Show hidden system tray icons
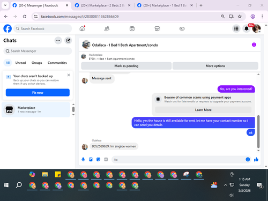 click(226, 185)
